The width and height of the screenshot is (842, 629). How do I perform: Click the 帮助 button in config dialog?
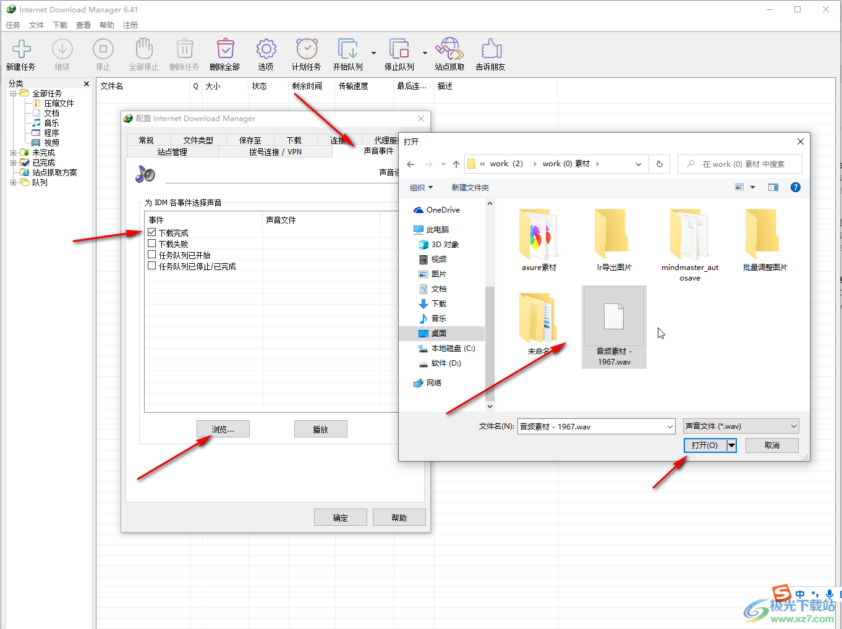click(x=399, y=518)
